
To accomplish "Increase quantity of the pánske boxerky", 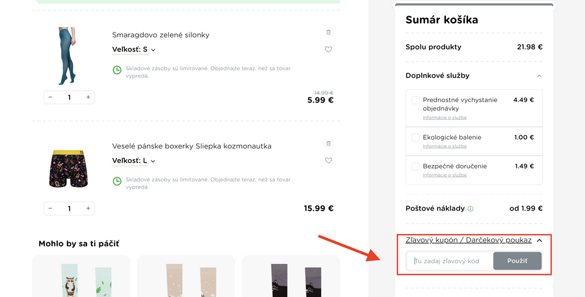I will (88, 209).
